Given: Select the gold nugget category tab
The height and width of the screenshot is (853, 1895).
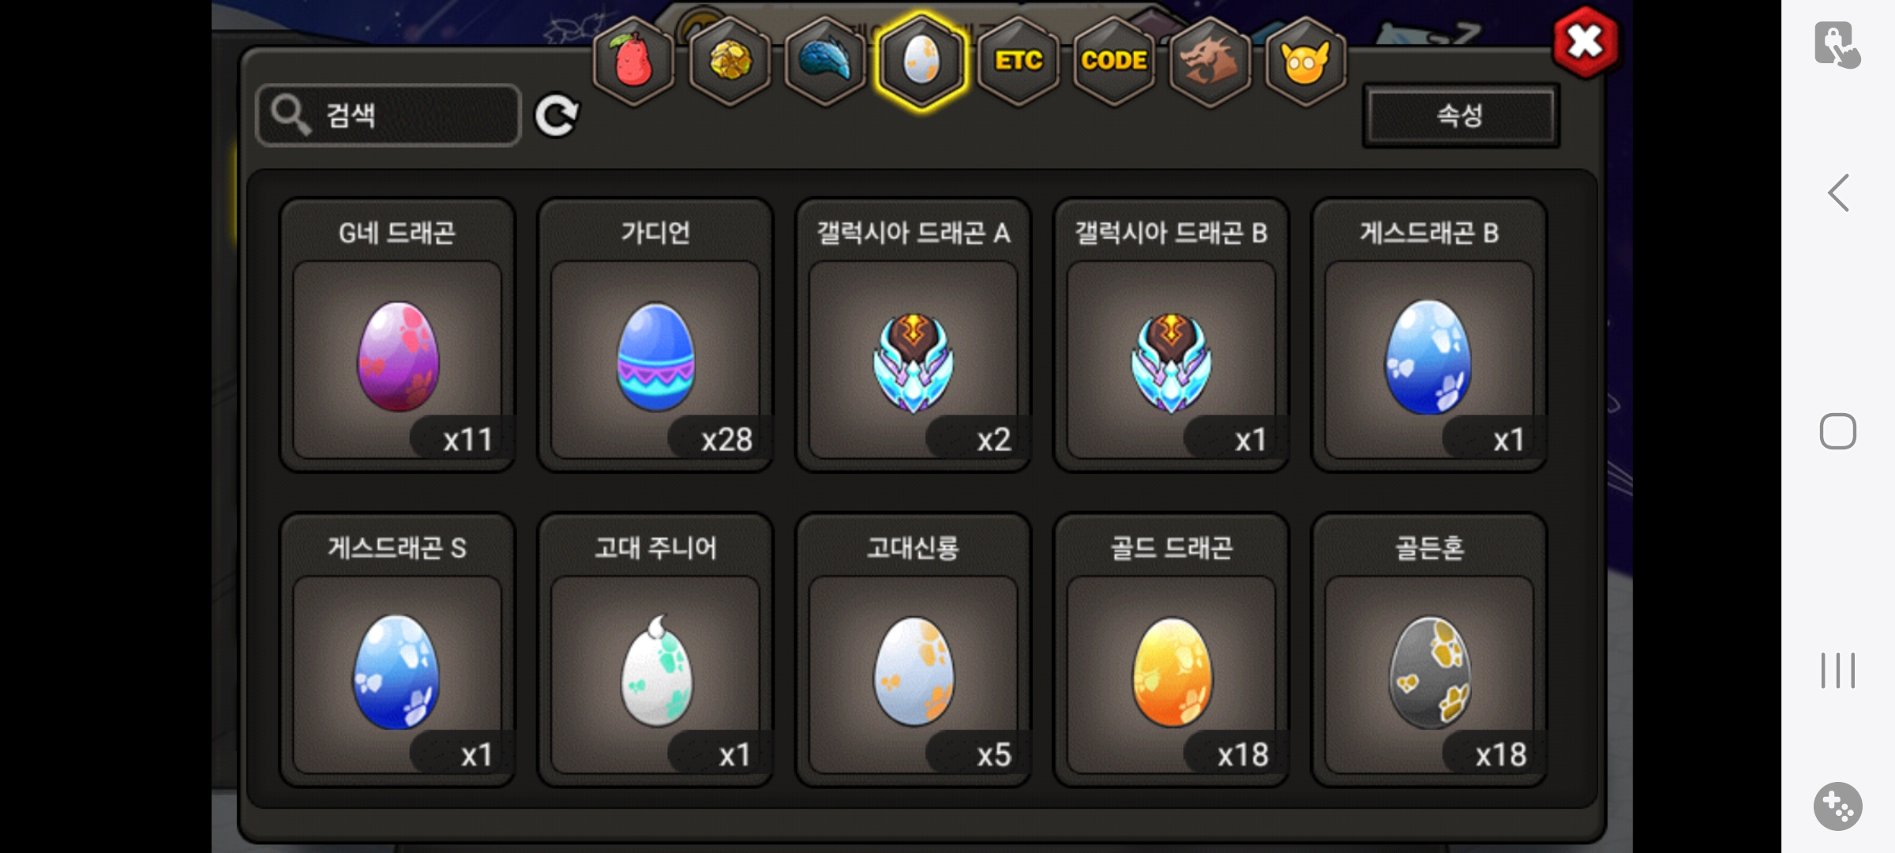Looking at the screenshot, I should 730,62.
